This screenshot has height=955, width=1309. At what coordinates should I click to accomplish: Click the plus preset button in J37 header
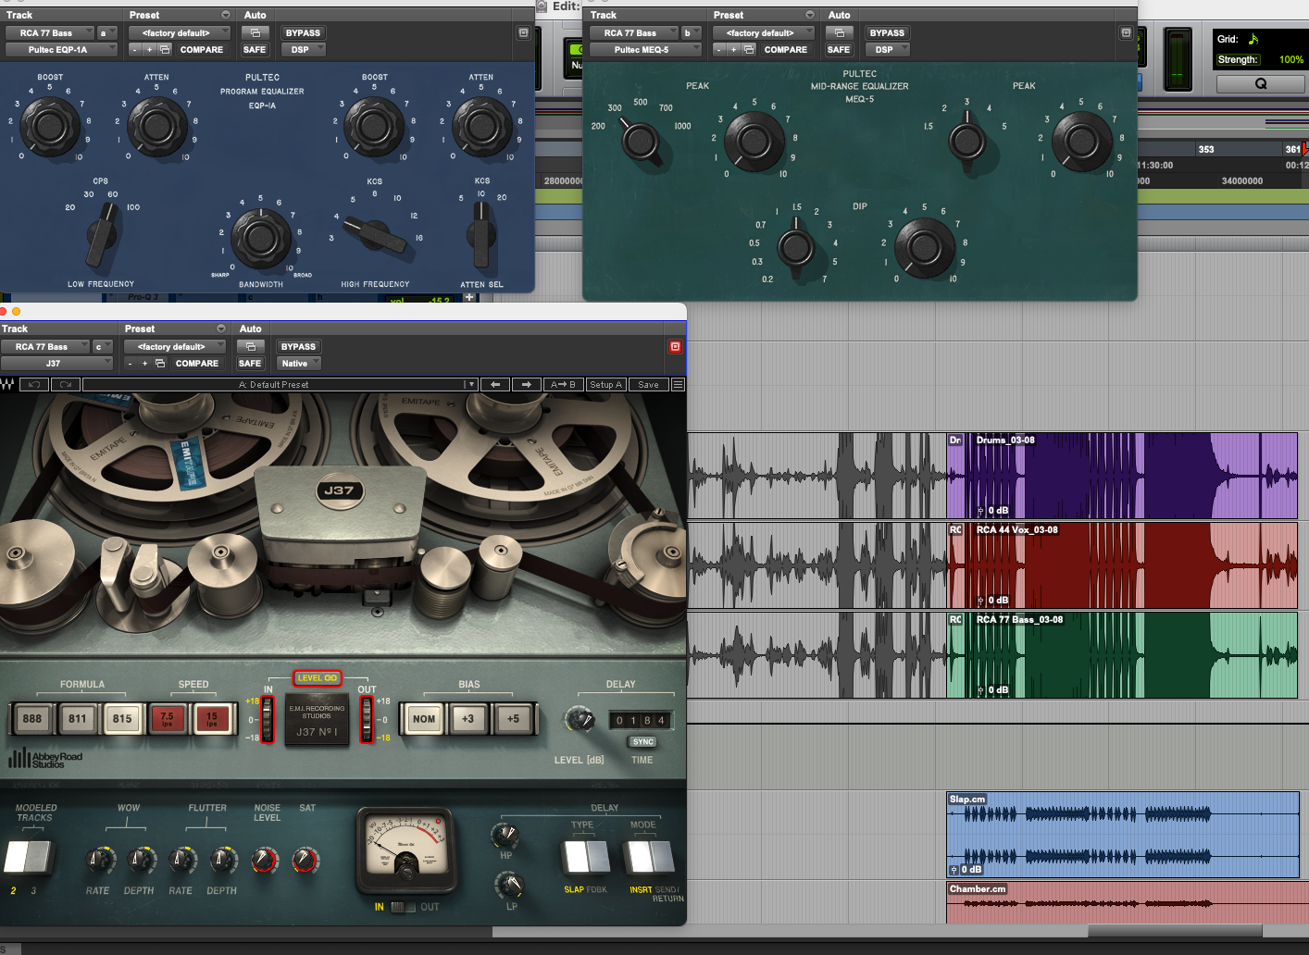[144, 363]
